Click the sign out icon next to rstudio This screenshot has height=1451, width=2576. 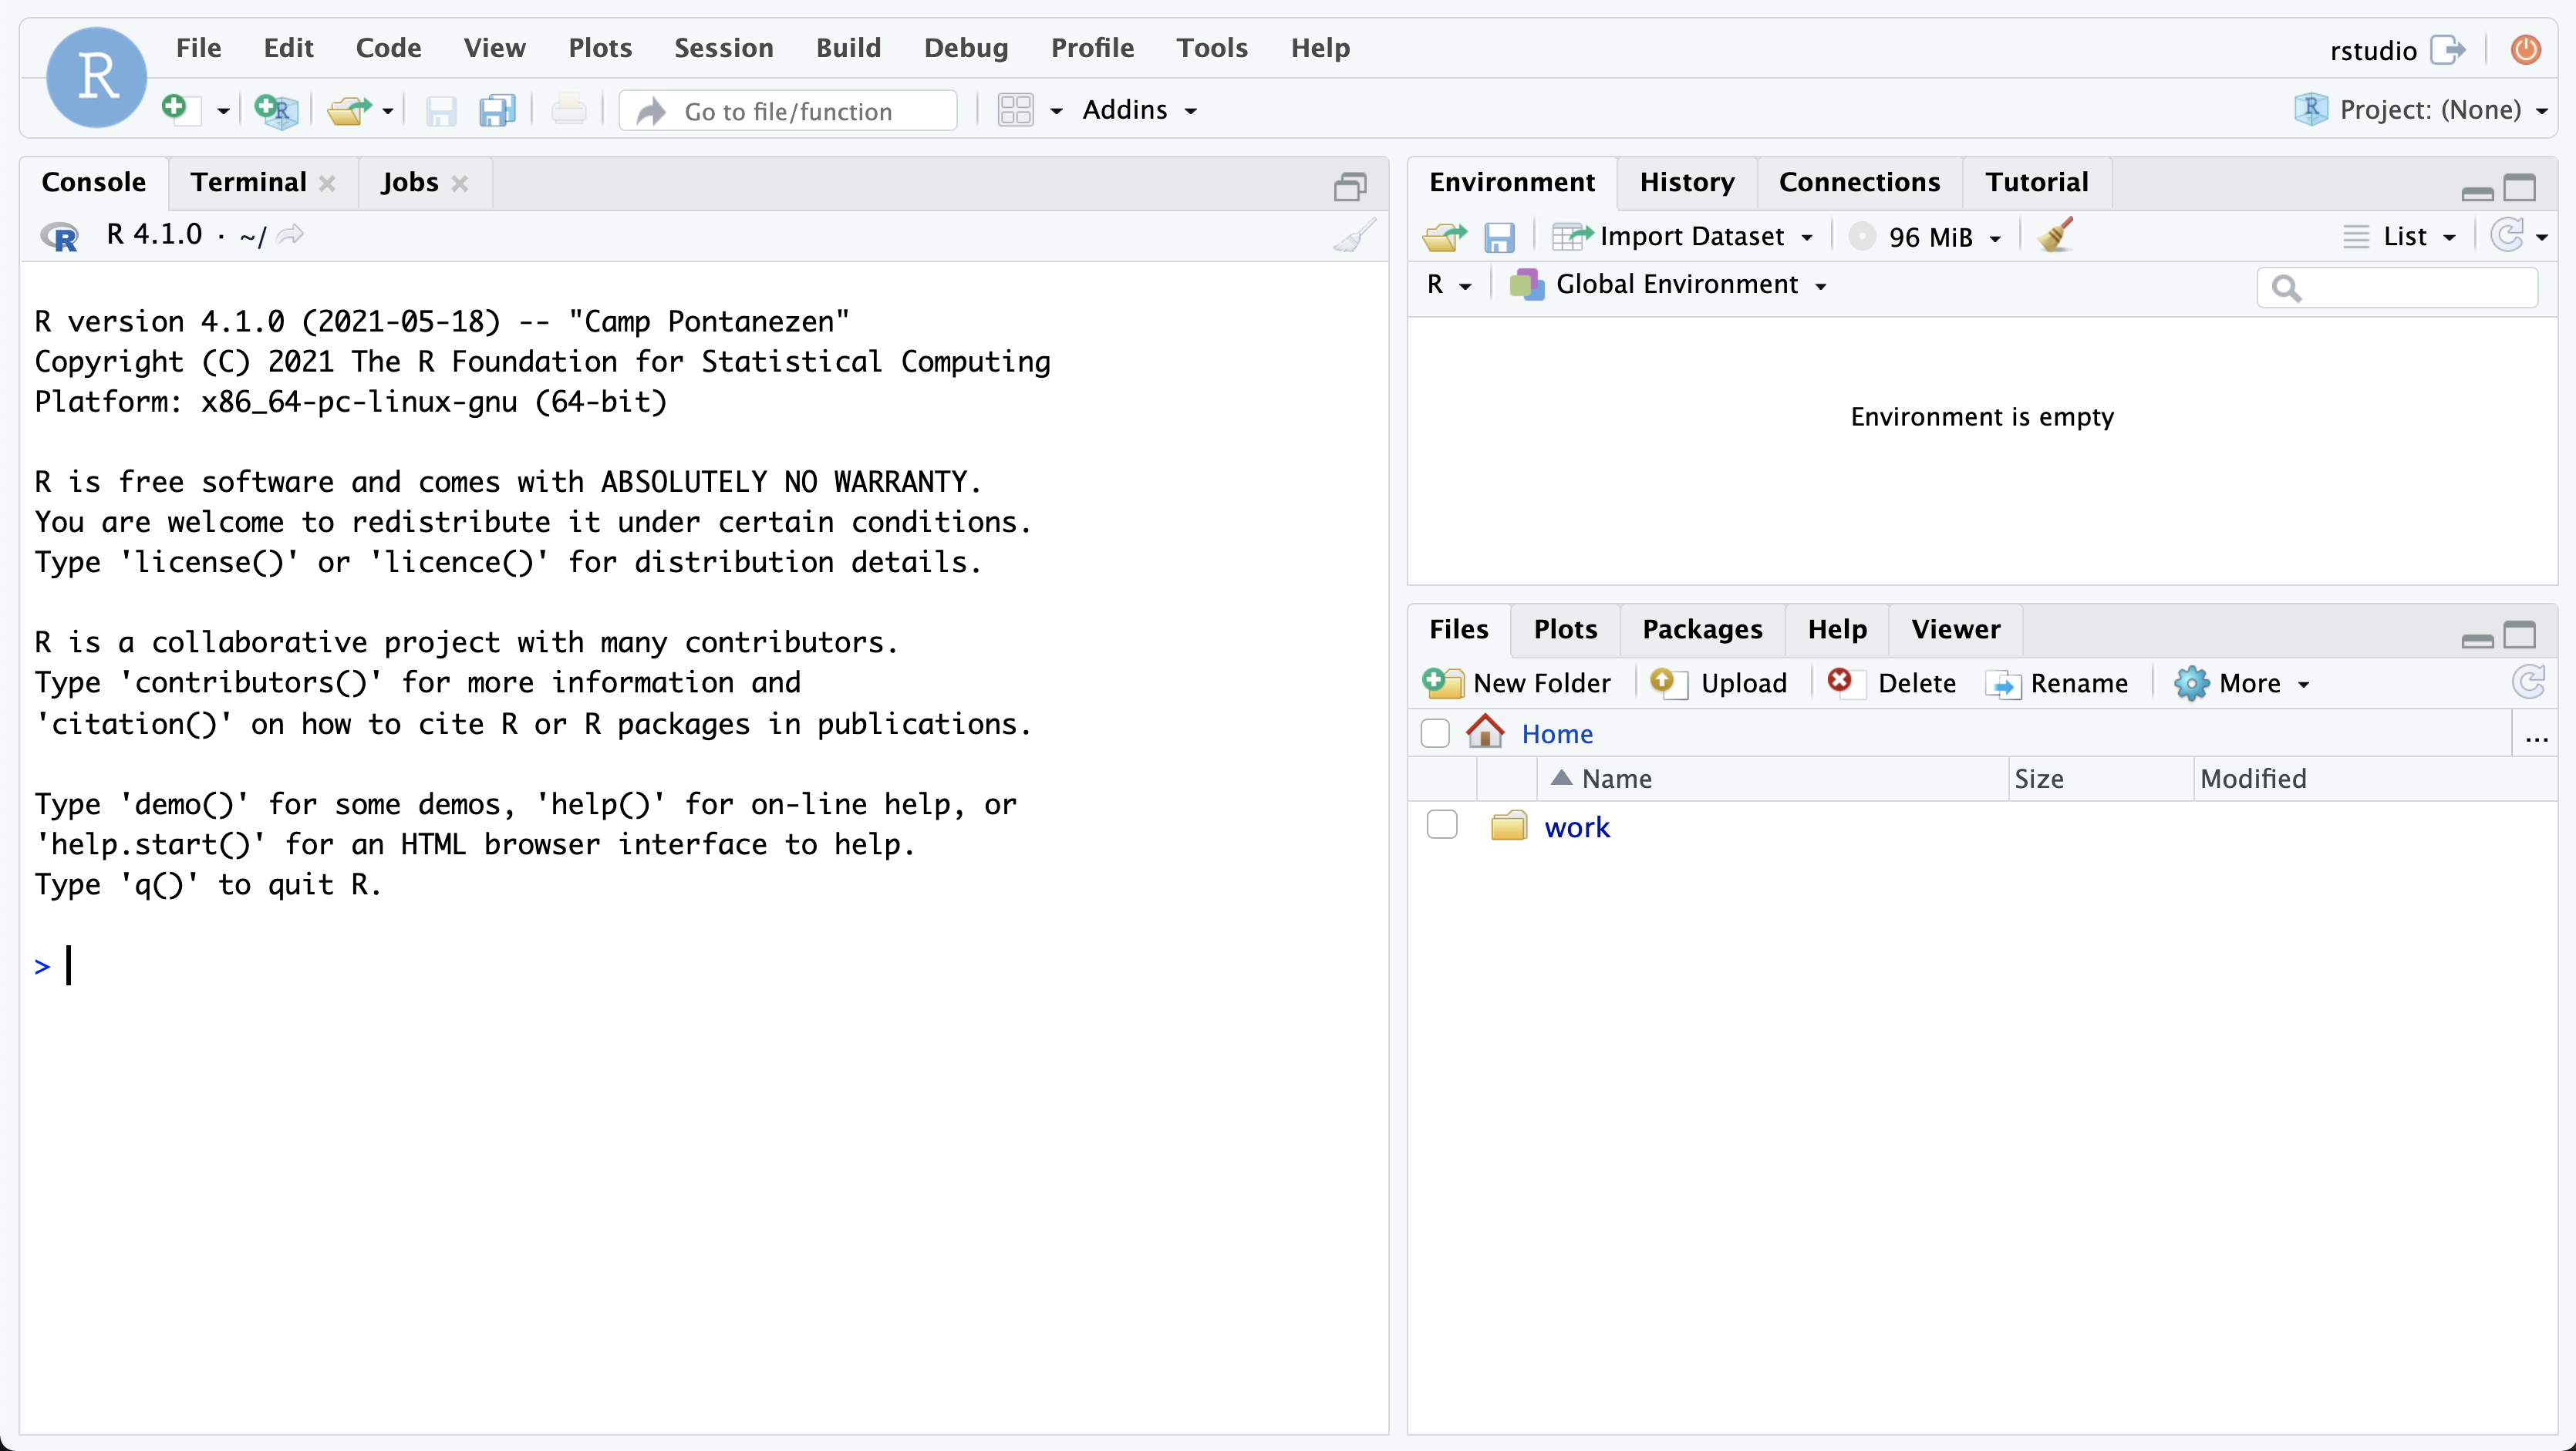coord(2448,49)
